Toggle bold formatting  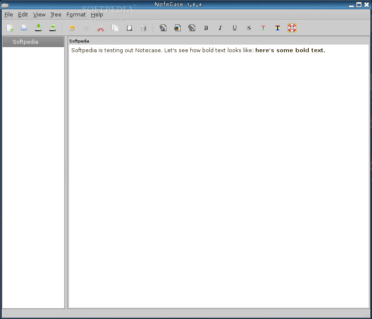(206, 28)
